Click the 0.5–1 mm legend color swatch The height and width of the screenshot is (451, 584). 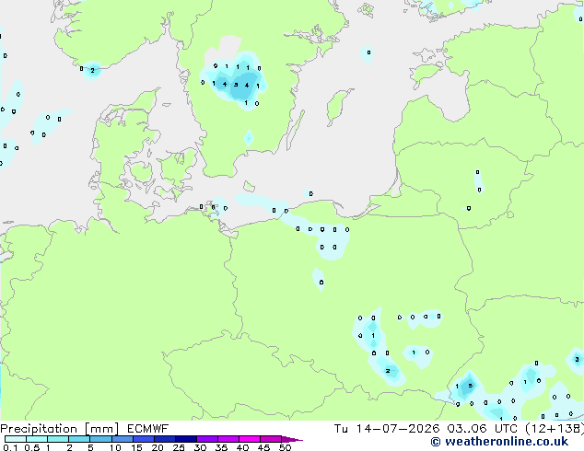tap(37, 439)
